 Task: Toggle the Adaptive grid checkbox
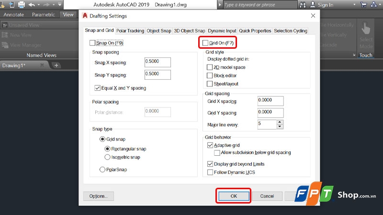pos(210,145)
